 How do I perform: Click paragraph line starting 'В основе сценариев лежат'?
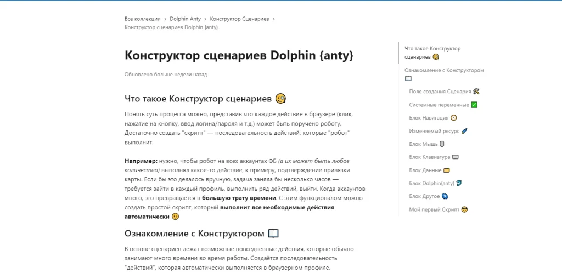(239, 249)
